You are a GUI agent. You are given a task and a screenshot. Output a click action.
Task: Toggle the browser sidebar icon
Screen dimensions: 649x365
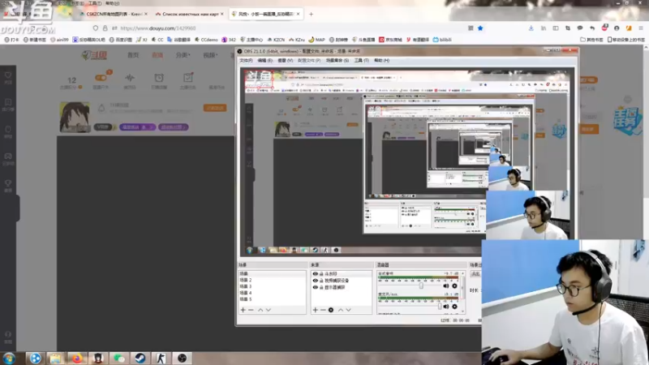(556, 28)
